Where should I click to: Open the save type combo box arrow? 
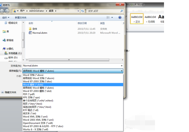coord(122,71)
